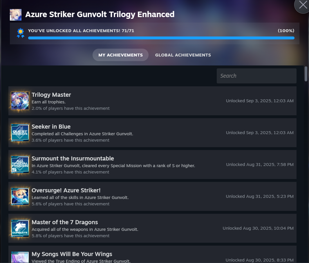
Task: Click Trilogy Master's 'Unlocked Sep 3, 2025, 12:03 AM'
Action: 260,101
